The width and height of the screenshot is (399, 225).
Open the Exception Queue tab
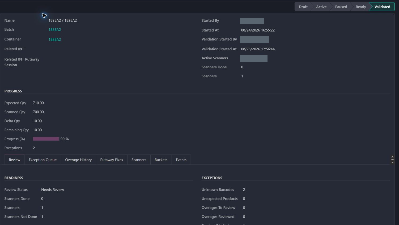43,160
